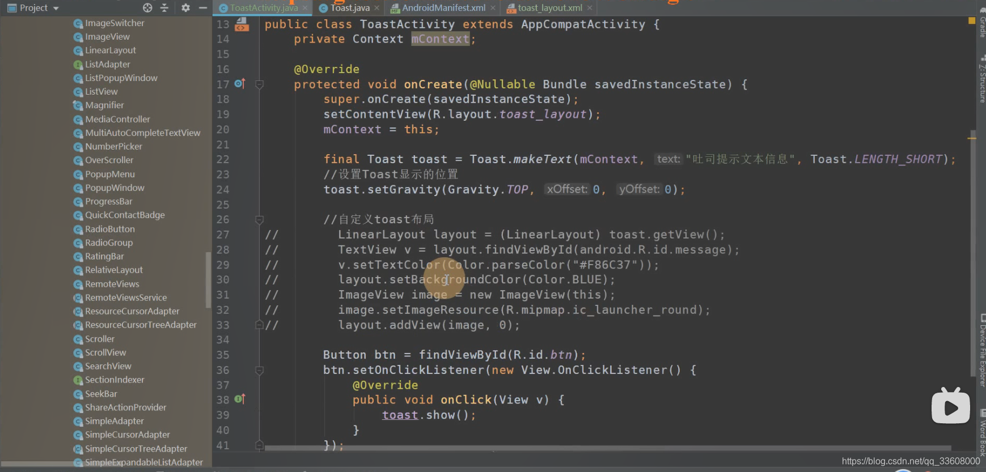Collapse the onCreate method fold on line 17
Image resolution: width=986 pixels, height=472 pixels.
click(259, 84)
